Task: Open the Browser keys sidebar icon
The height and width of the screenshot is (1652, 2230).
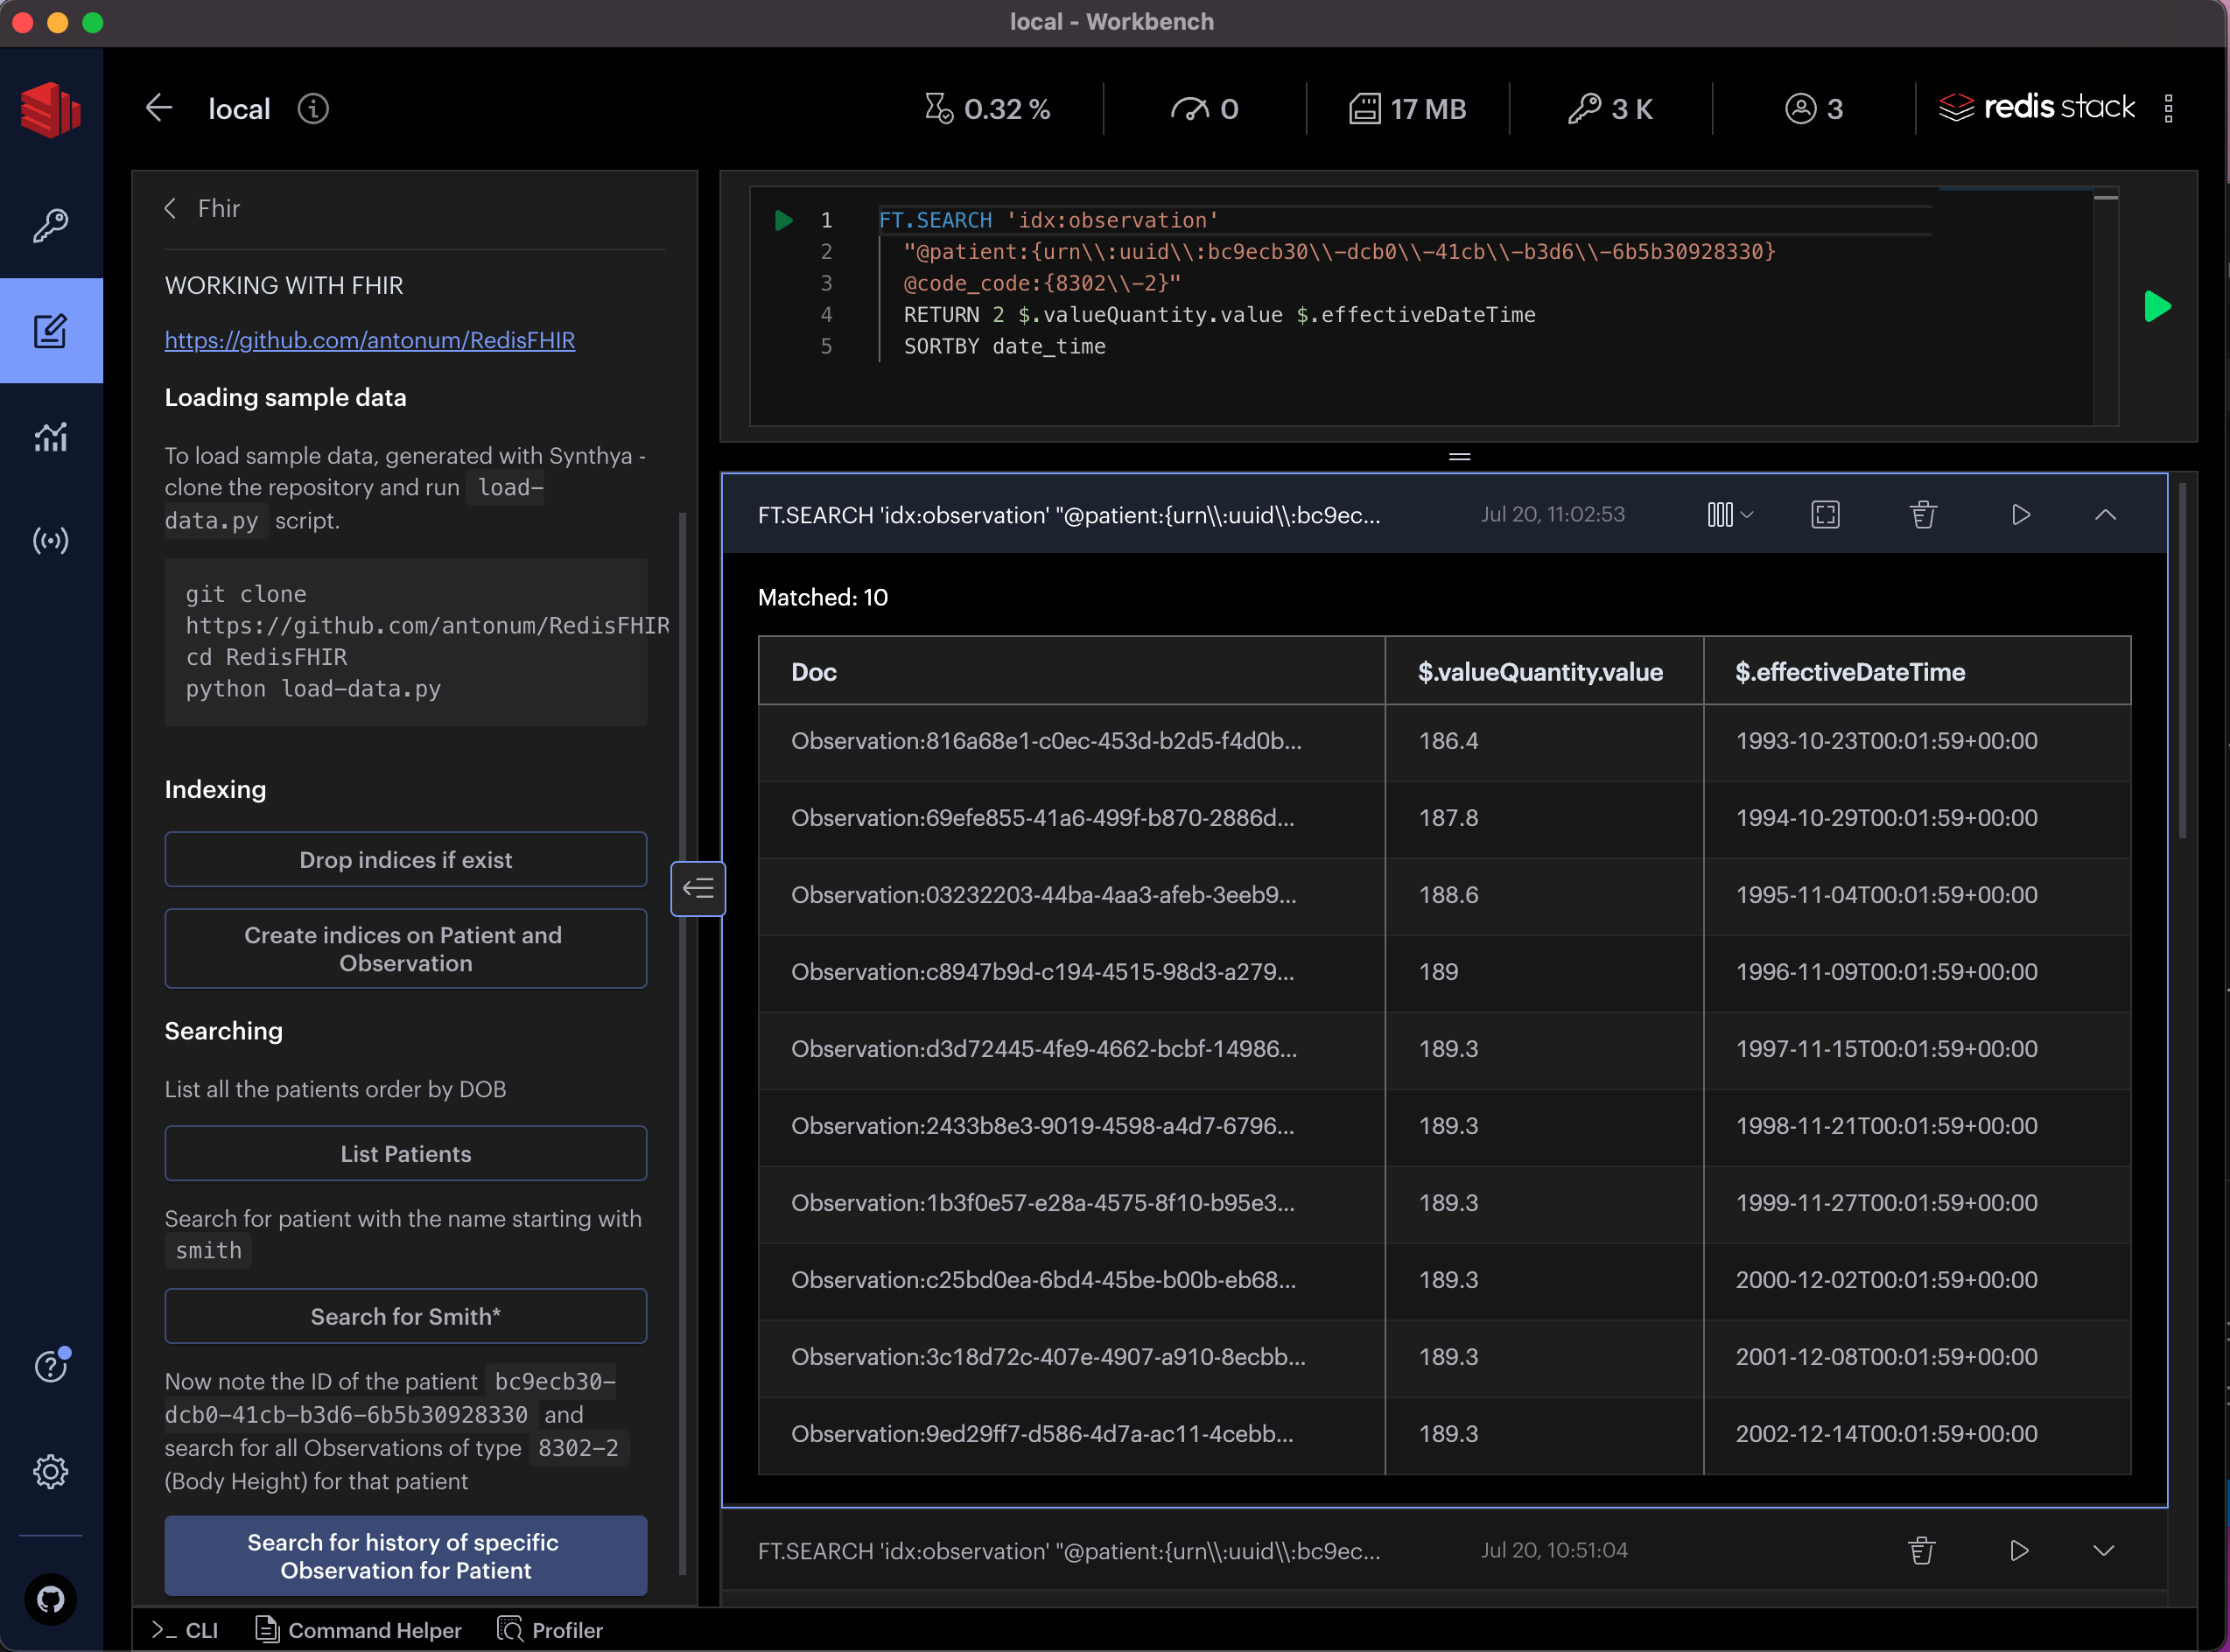Action: point(50,226)
